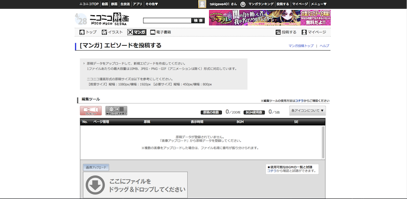
Task: Expand the メニュー▼ dropdown in top bar
Action: pyautogui.click(x=319, y=4)
